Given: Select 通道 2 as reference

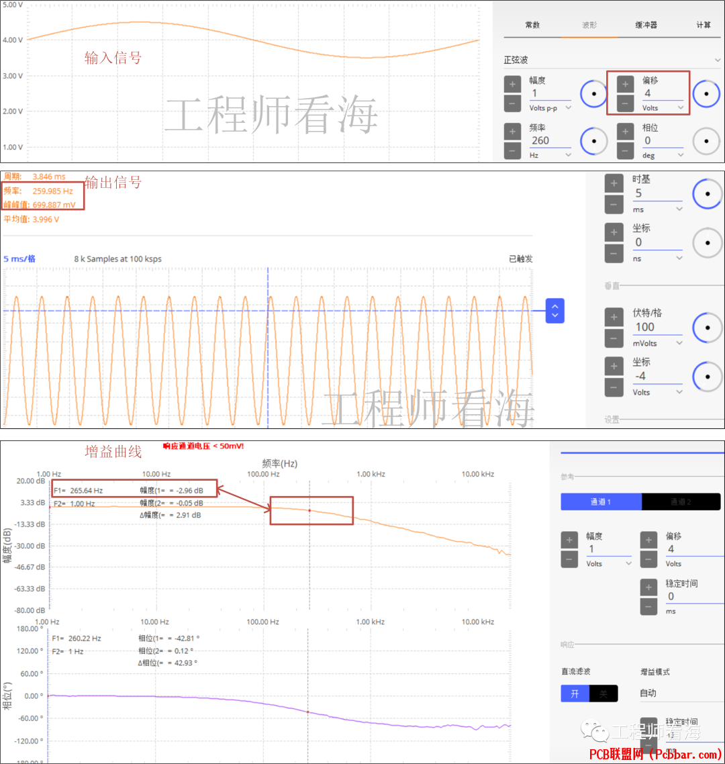Looking at the screenshot, I should point(681,502).
